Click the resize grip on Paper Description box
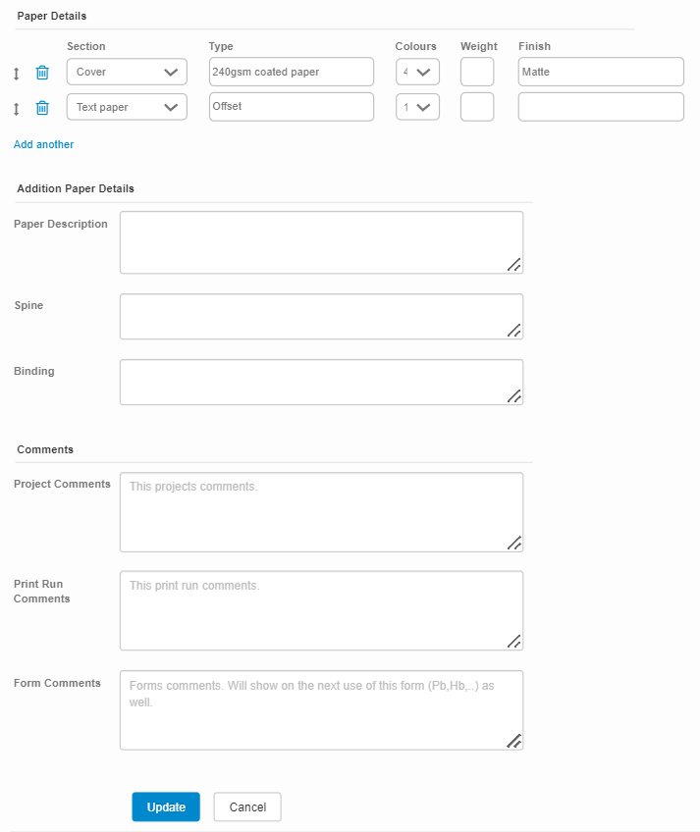The width and height of the screenshot is (700, 832). [x=514, y=263]
